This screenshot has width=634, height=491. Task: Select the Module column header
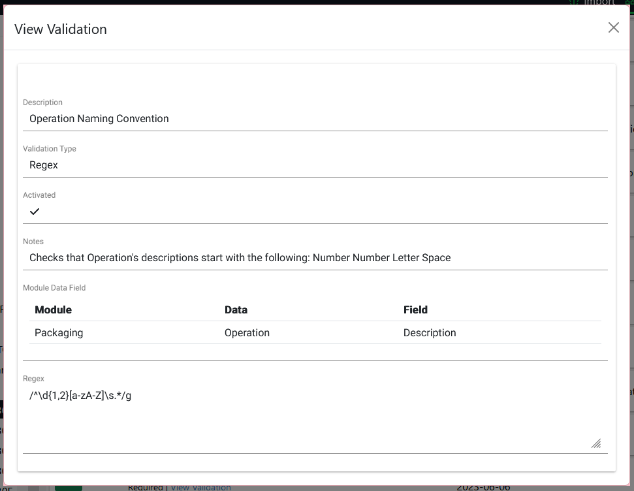(x=52, y=309)
